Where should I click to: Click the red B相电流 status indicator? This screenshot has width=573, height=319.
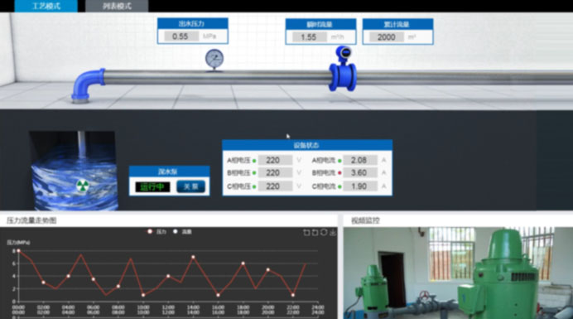(339, 173)
